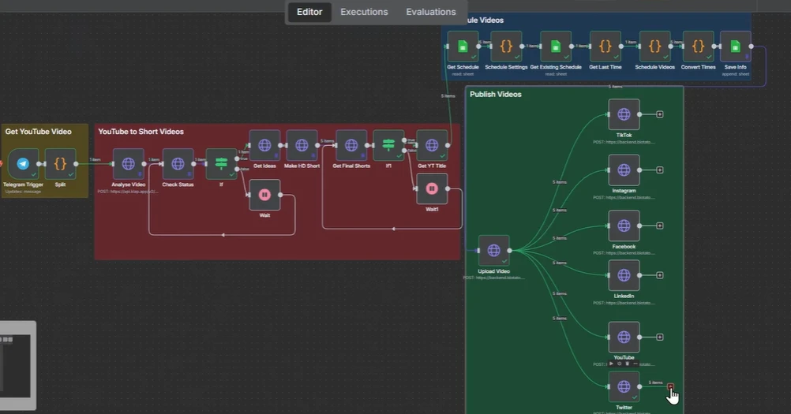Image resolution: width=791 pixels, height=414 pixels.
Task: Select the Get Schedule sheet node
Action: point(463,47)
